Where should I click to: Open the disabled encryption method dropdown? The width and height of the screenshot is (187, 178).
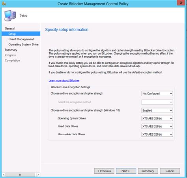[x=157, y=102]
